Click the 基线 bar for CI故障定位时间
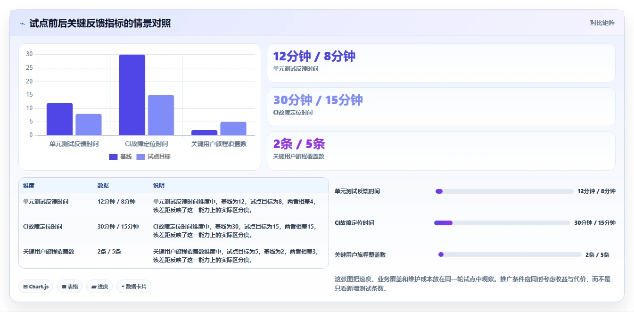This screenshot has height=312, width=634. coord(132,95)
